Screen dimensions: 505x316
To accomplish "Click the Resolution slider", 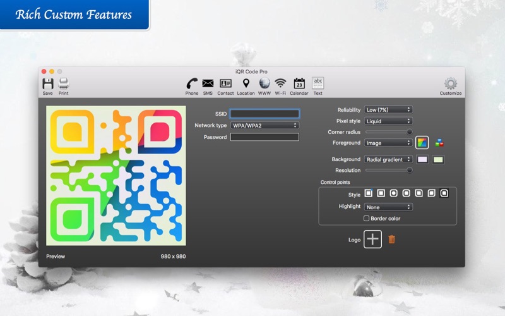I will coord(389,170).
